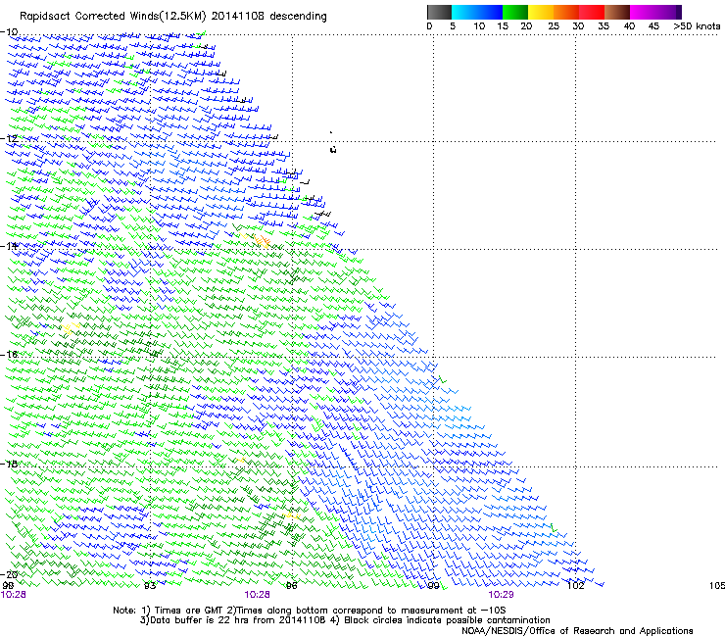The width and height of the screenshot is (725, 637).
Task: Select the red 30-35 knots color segment
Action: [x=592, y=12]
